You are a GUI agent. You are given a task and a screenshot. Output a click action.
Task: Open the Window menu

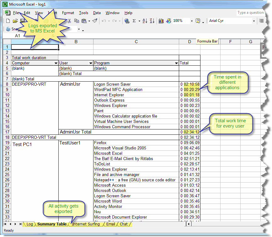tap(113, 13)
